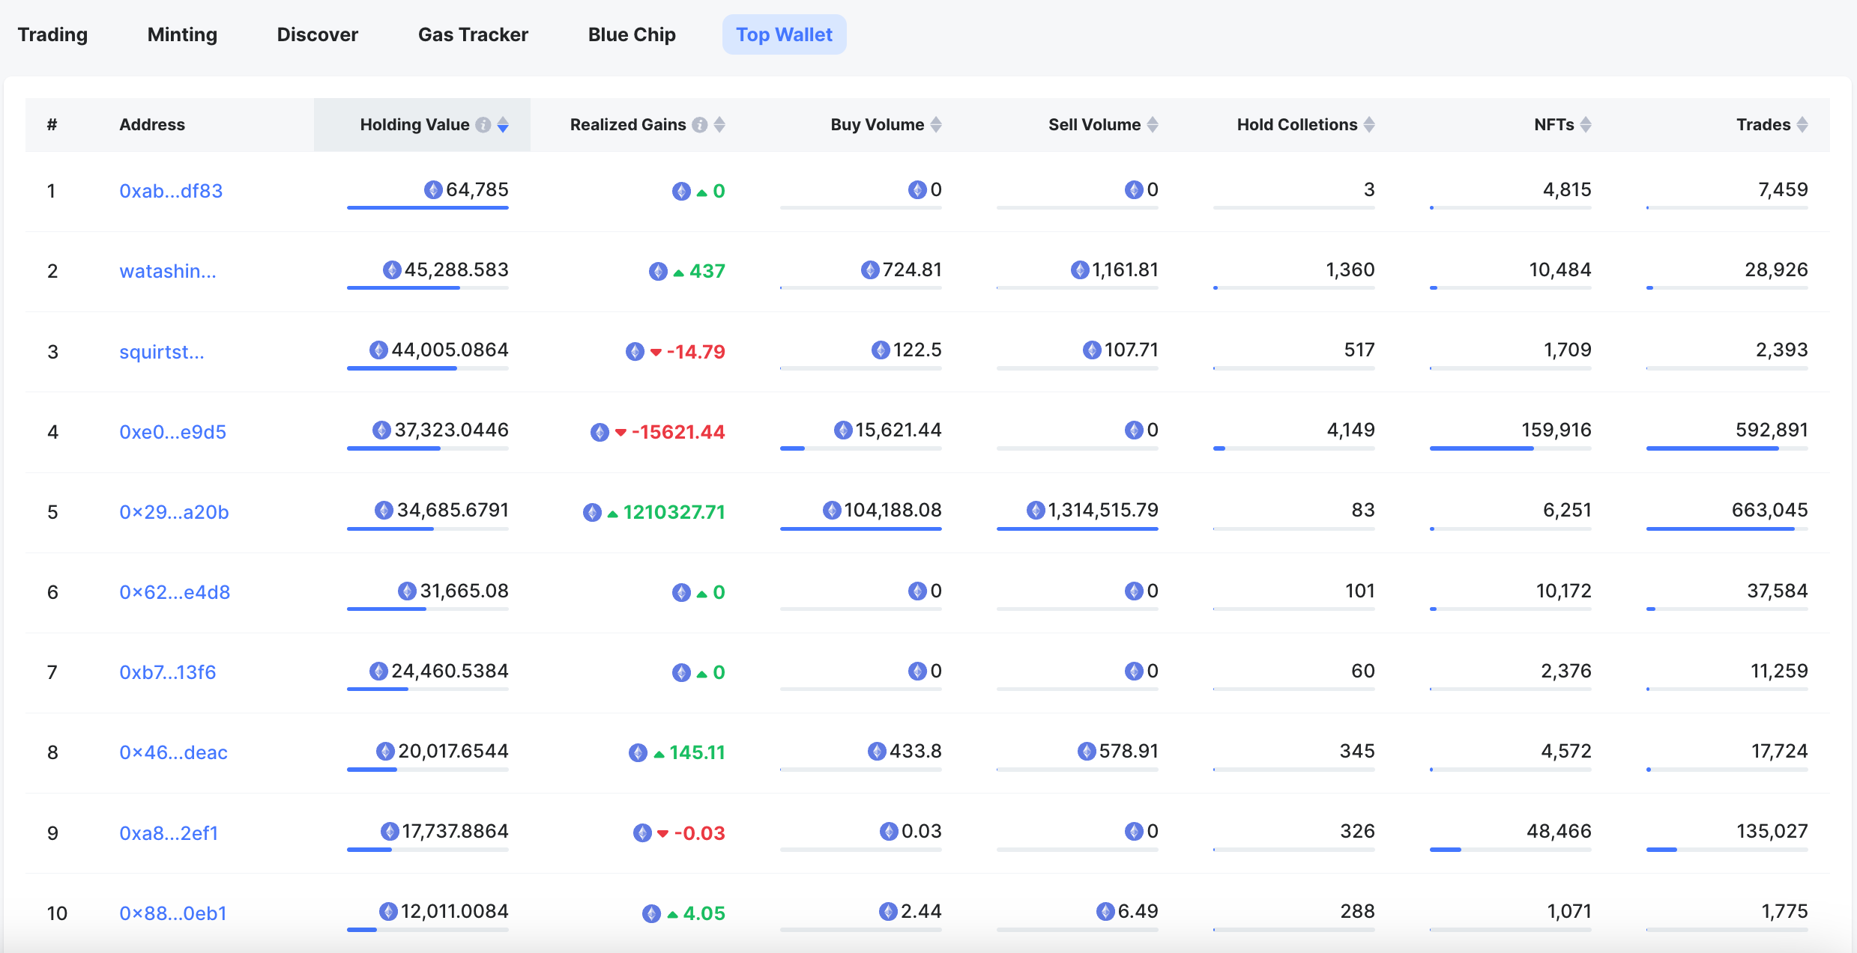Switch to the Gas Tracker tab
1857x953 pixels.
(x=473, y=34)
